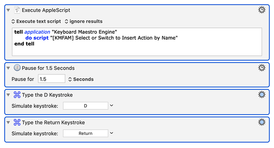
Task: Open the ignore results popup
Action: (x=83, y=21)
